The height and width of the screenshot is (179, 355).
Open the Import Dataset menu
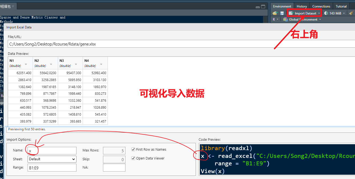pyautogui.click(x=304, y=13)
